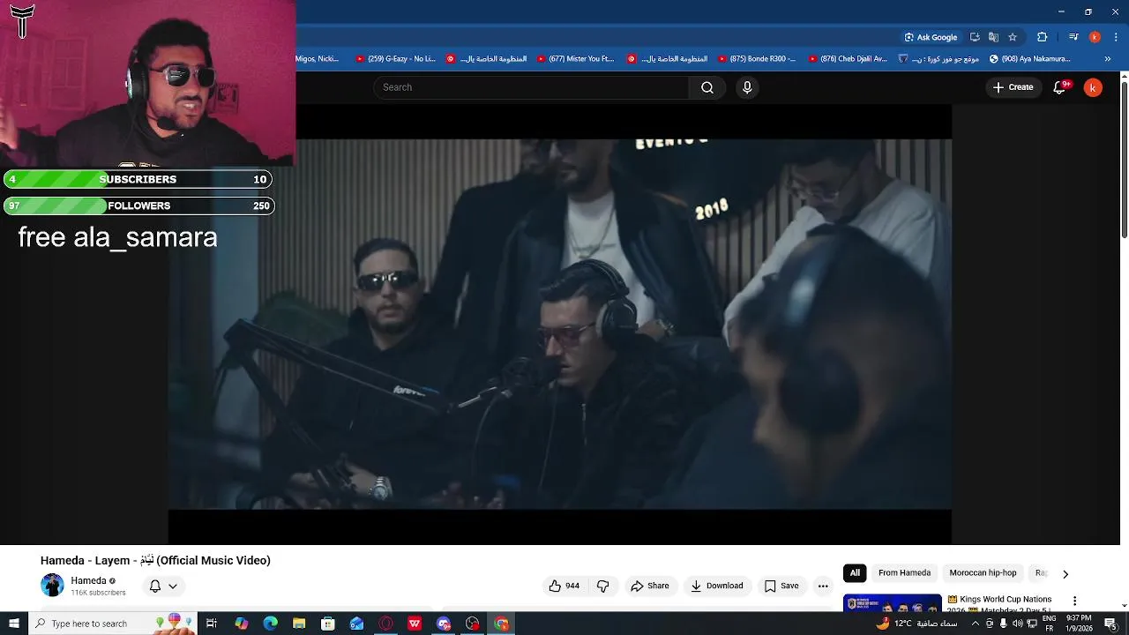Image resolution: width=1129 pixels, height=635 pixels.
Task: Click into the YouTube Search field
Action: [x=532, y=87]
